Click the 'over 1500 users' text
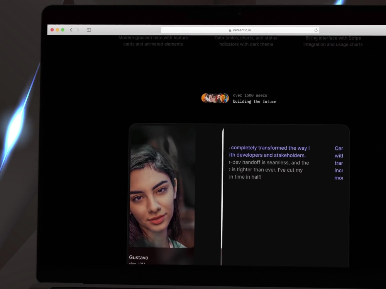386x289 pixels. pyautogui.click(x=250, y=95)
